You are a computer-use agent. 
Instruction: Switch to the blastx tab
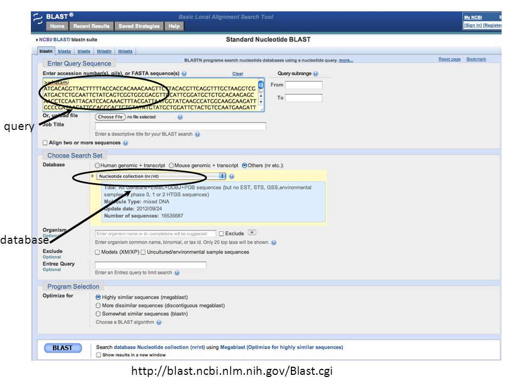(x=84, y=51)
